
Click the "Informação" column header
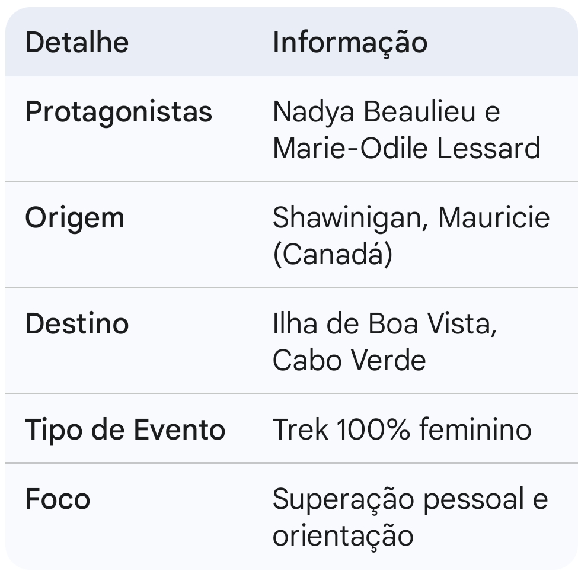[350, 43]
